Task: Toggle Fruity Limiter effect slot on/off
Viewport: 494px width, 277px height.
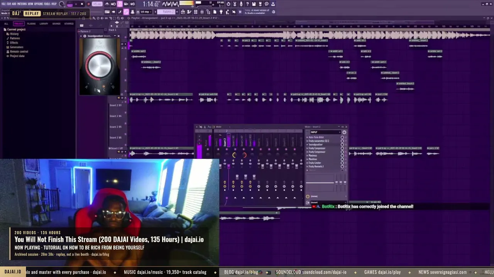Action: pos(342,163)
